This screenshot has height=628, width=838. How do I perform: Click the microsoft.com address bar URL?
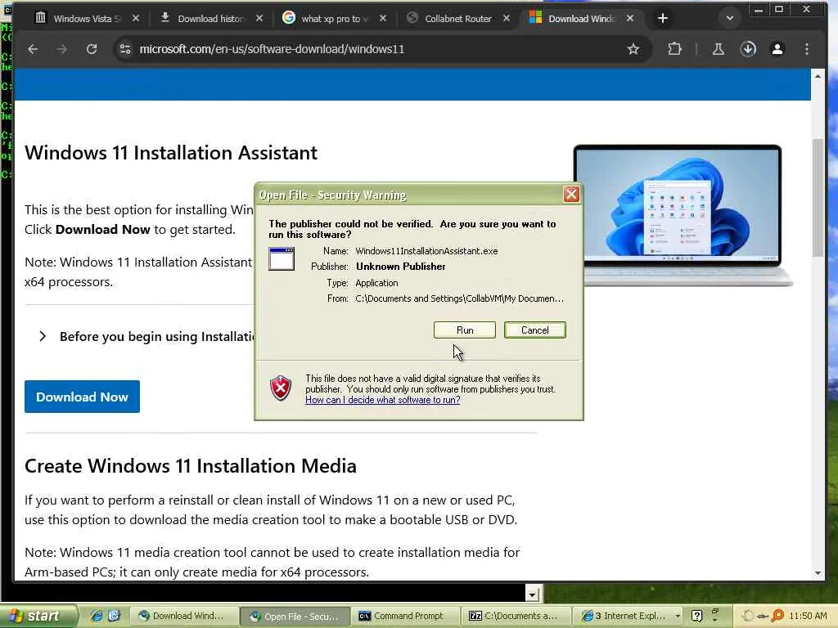(x=272, y=49)
